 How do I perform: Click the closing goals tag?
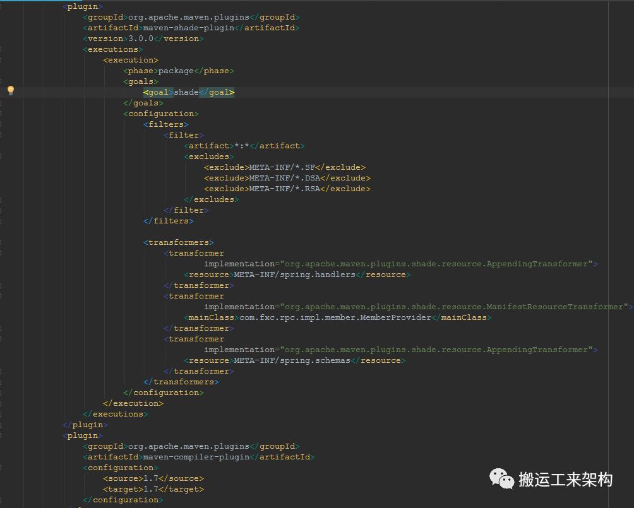(x=143, y=103)
